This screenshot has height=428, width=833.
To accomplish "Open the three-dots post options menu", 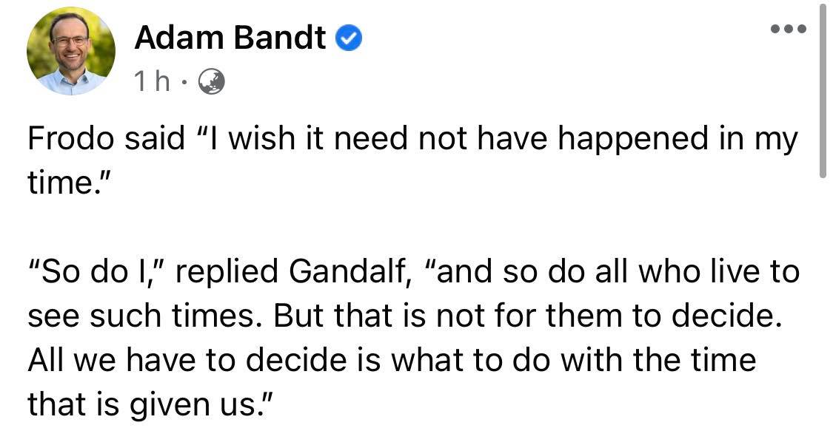I will click(x=787, y=30).
